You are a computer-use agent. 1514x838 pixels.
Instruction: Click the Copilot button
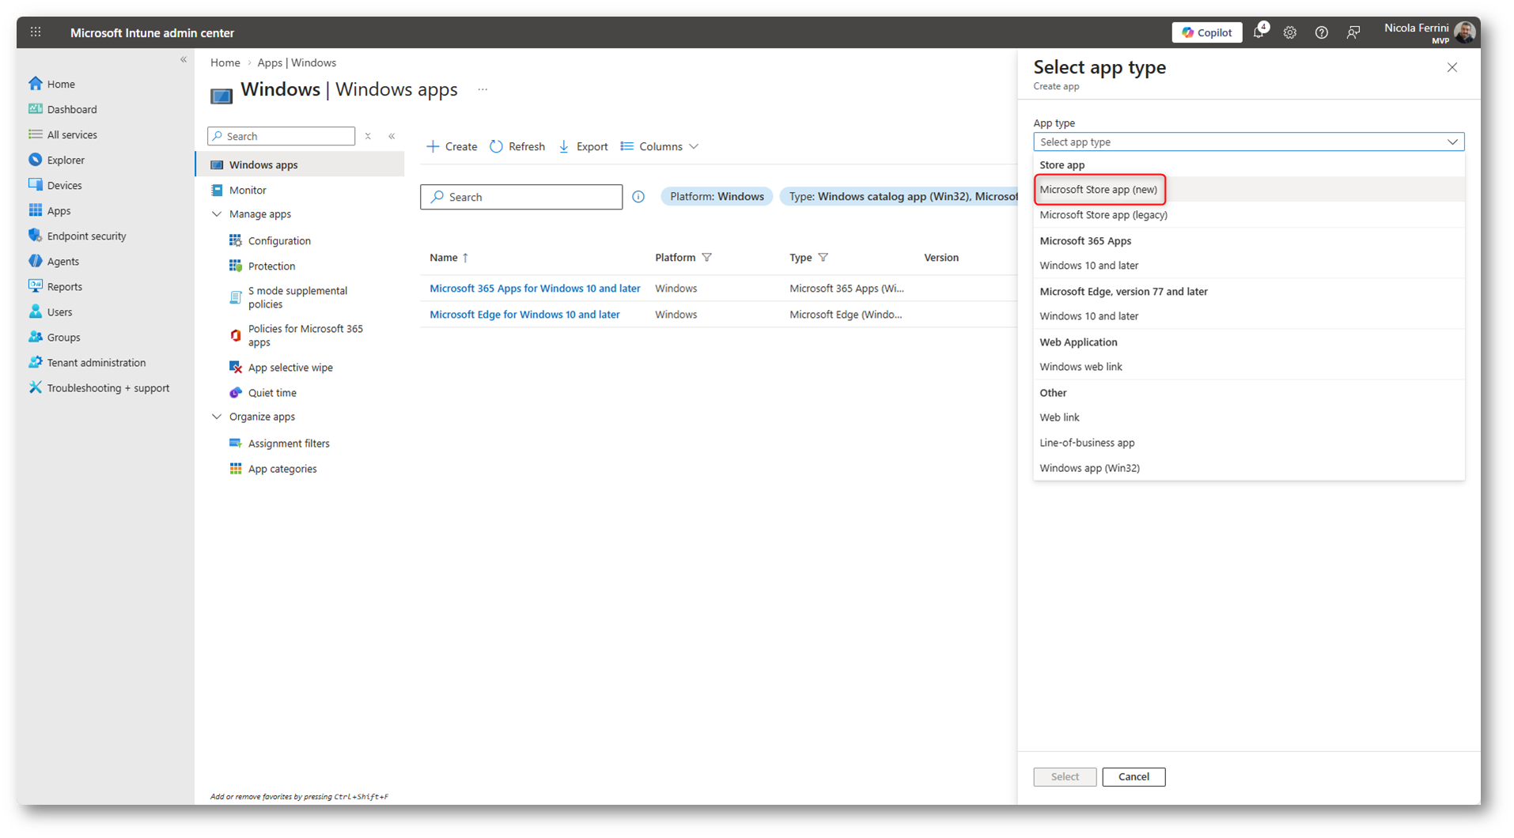point(1206,32)
